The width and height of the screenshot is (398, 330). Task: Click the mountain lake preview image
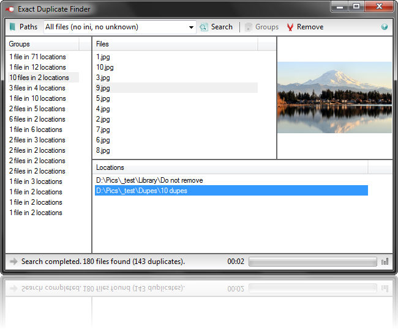[x=334, y=97]
